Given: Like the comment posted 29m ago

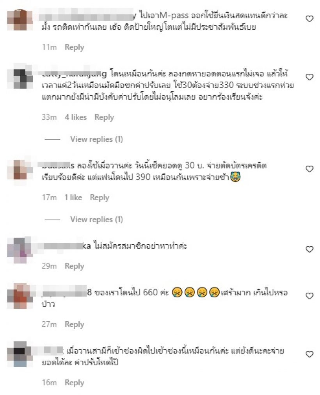Looking at the screenshot, I should [309, 249].
